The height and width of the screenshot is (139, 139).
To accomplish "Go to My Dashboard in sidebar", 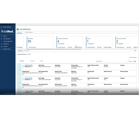I will click(7, 39).
